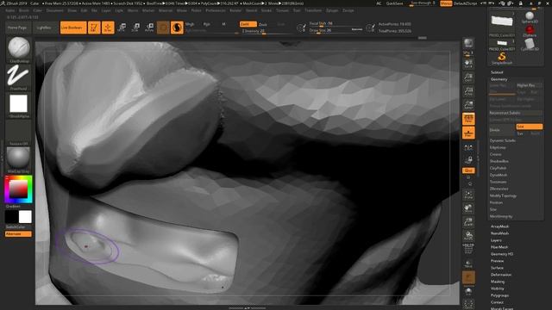Click the round black-and-white icon beside Gizmo

tap(177, 28)
